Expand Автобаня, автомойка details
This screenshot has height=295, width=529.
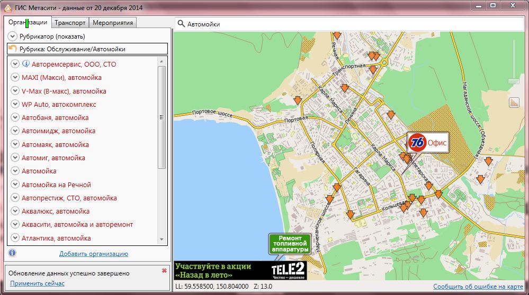pos(15,118)
